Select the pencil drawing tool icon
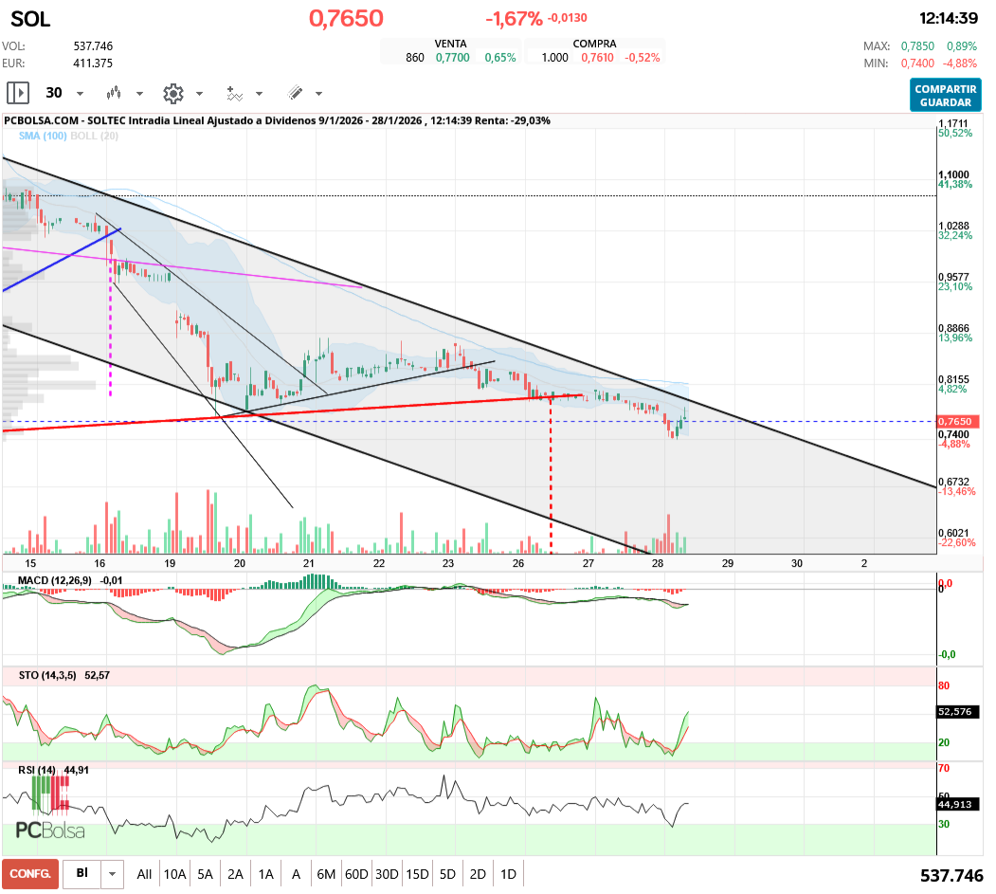996x894 pixels. [295, 93]
